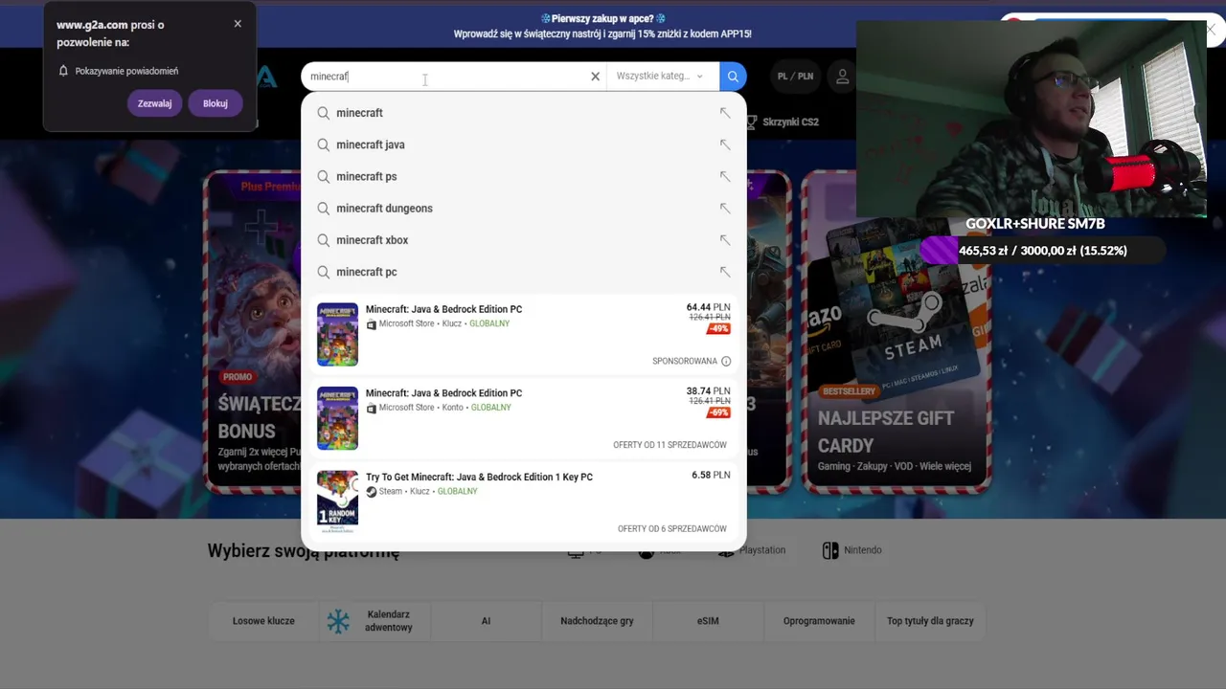Open the PL / PLN language currency selector
Viewport: 1226px width, 689px height.
[795, 77]
